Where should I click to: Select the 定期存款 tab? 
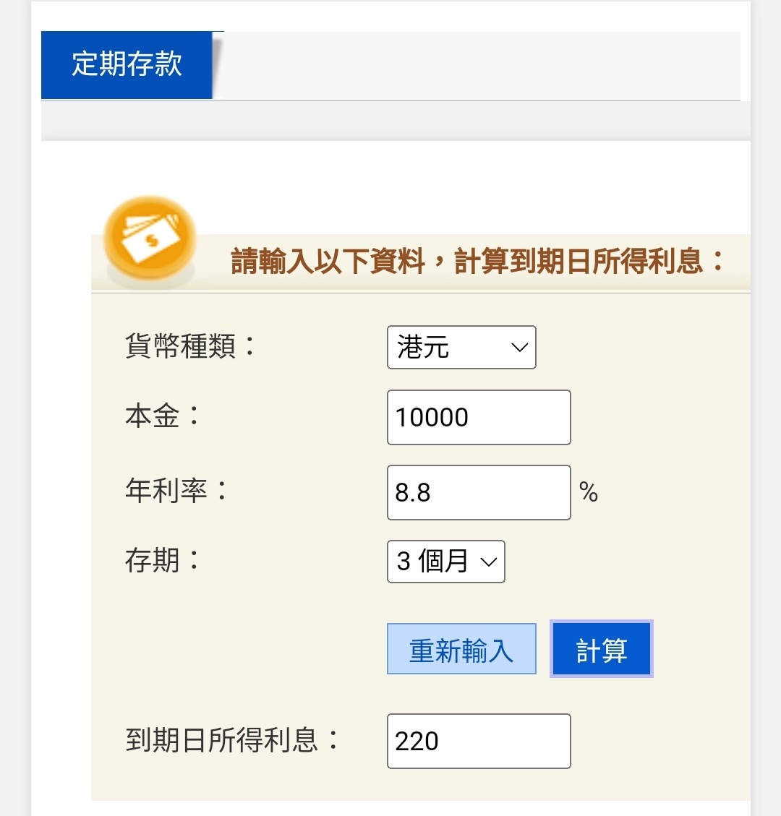127,64
